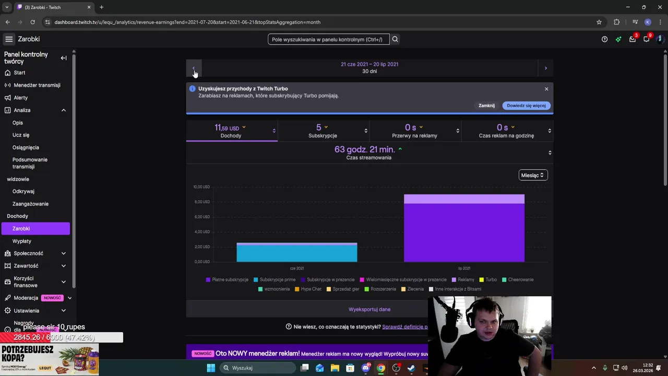The image size is (668, 376).
Task: Select Zarobki in the sidebar
Action: 35,228
